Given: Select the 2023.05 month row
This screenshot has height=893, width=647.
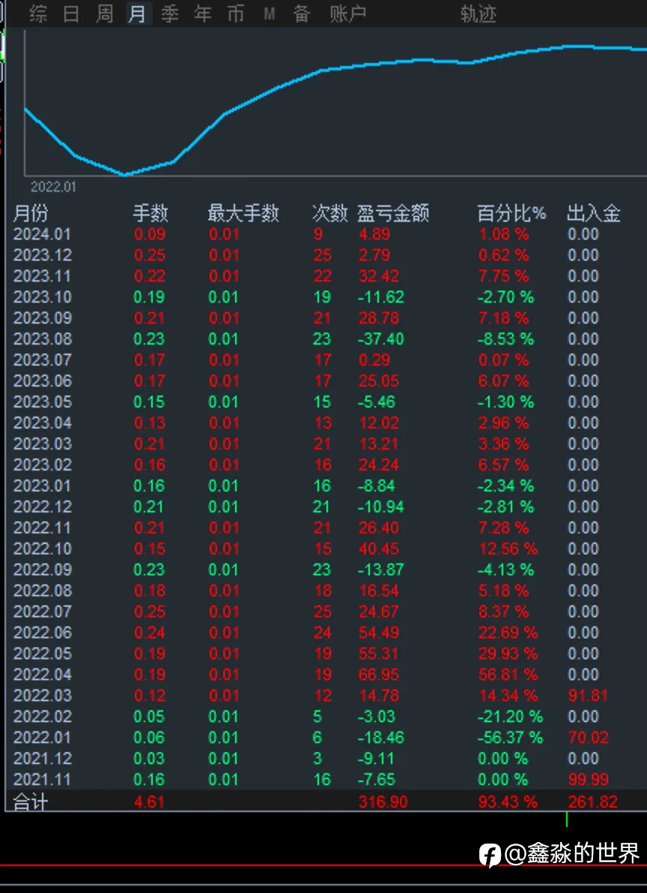Looking at the screenshot, I should [326, 402].
